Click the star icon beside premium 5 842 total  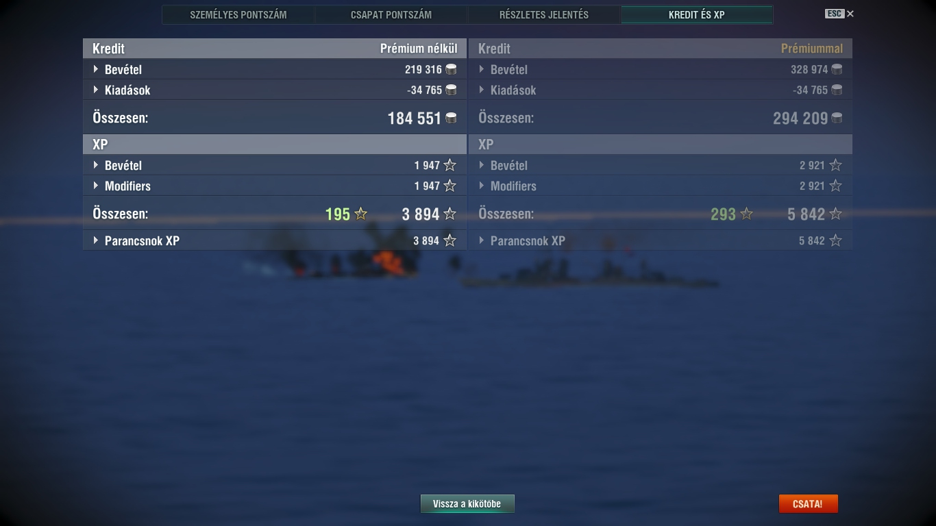(x=836, y=214)
